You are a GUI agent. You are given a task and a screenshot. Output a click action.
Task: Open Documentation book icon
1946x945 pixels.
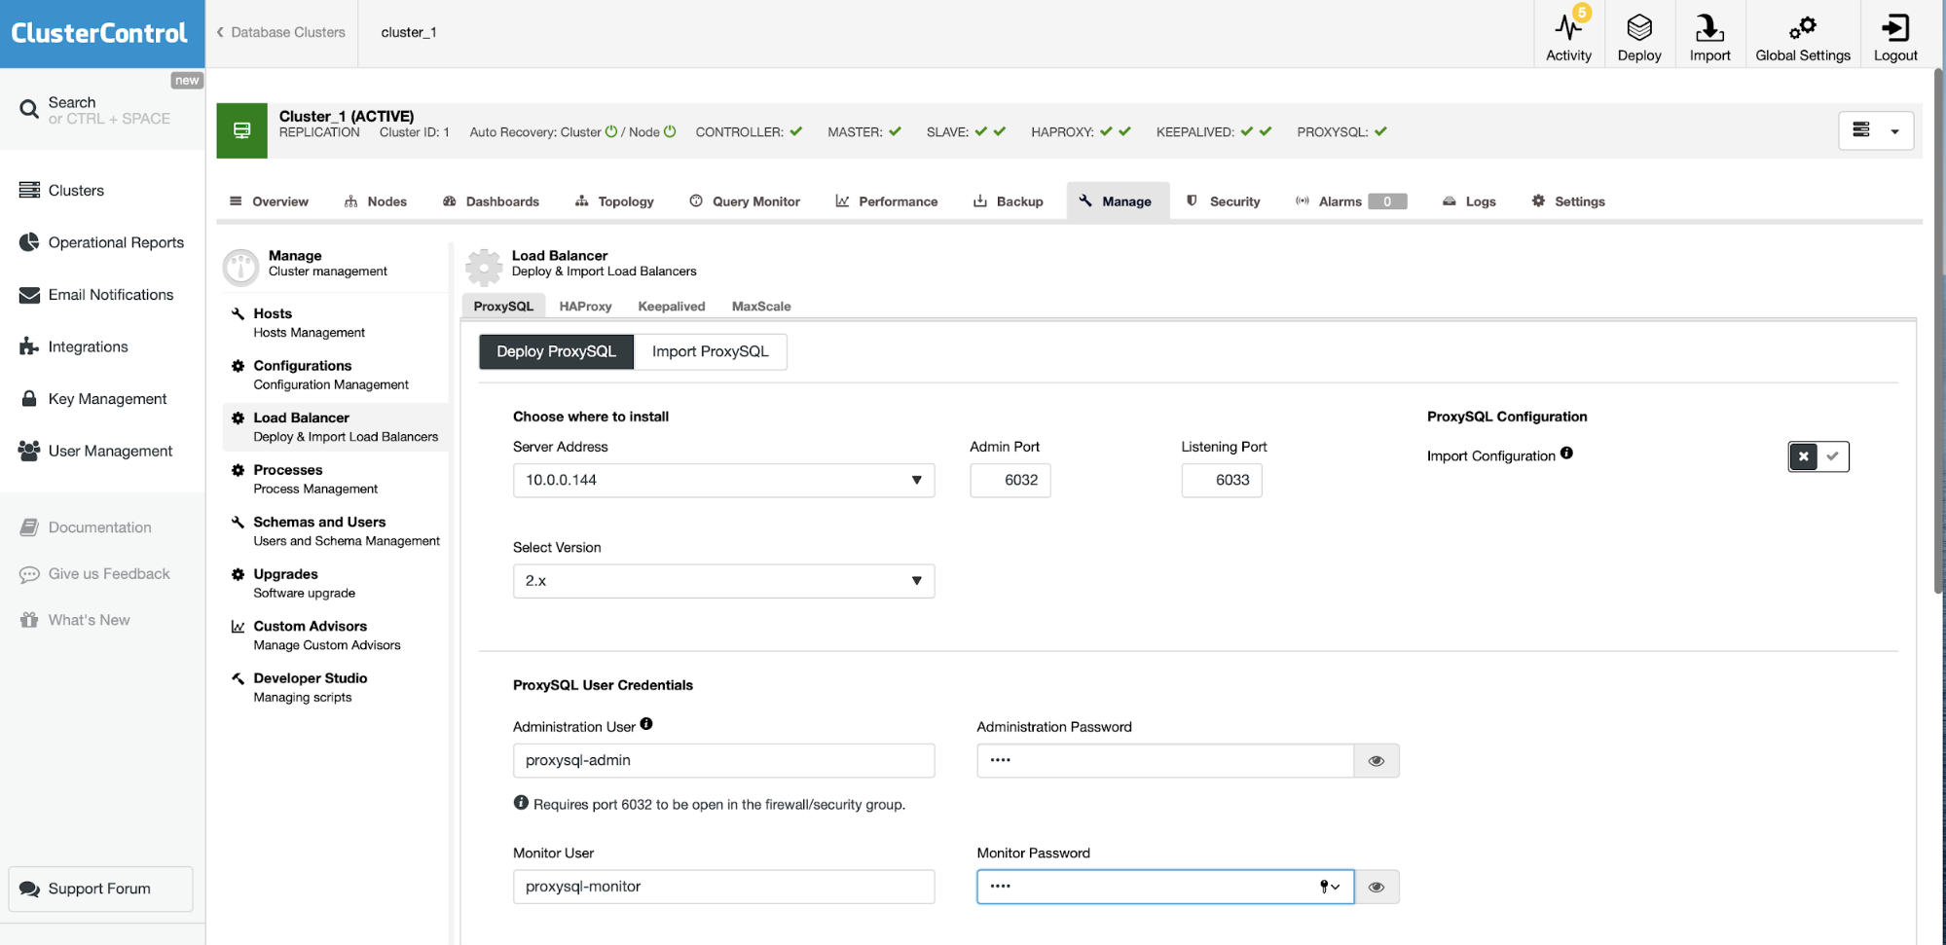29,527
